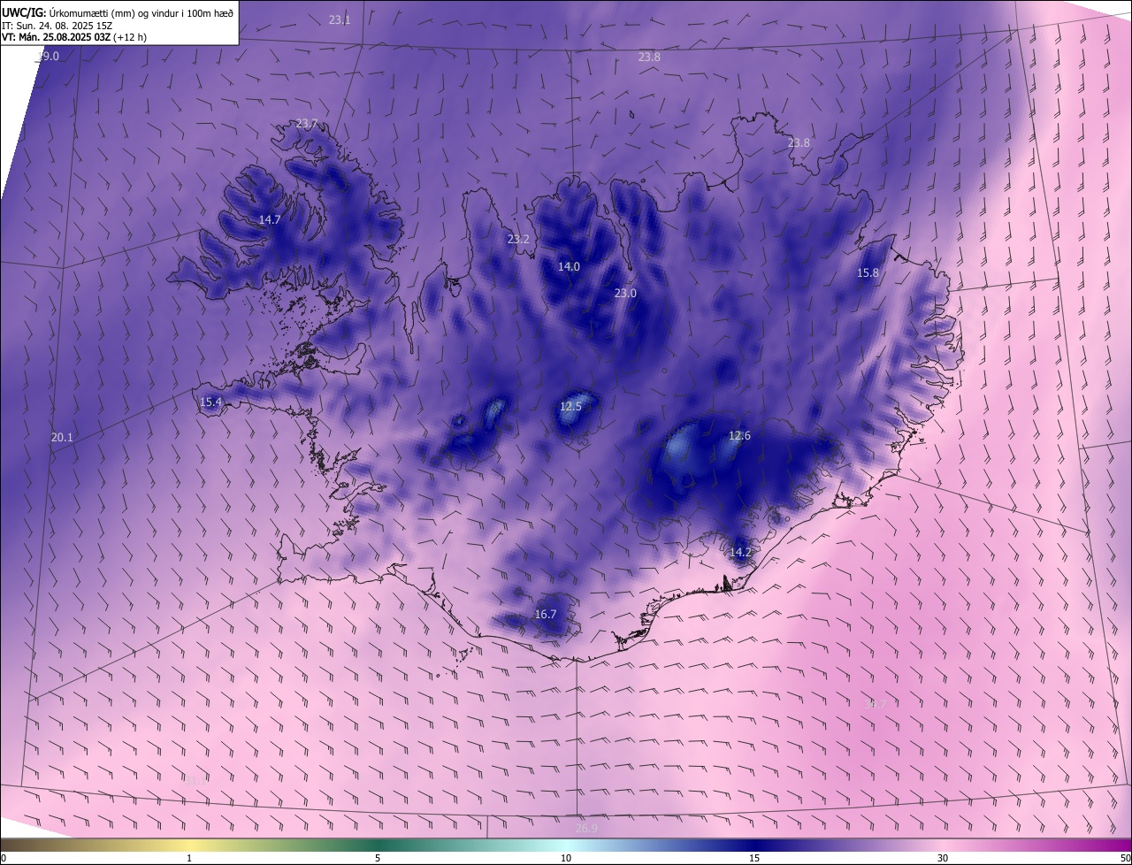Click the 12.5 value label
Image resolution: width=1132 pixels, height=865 pixels.
(x=570, y=407)
